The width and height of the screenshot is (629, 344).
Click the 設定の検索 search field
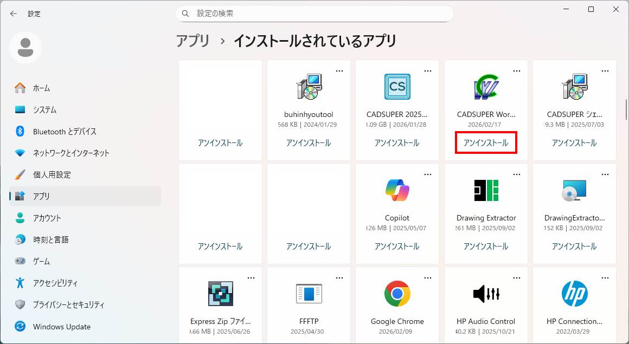[x=314, y=14]
